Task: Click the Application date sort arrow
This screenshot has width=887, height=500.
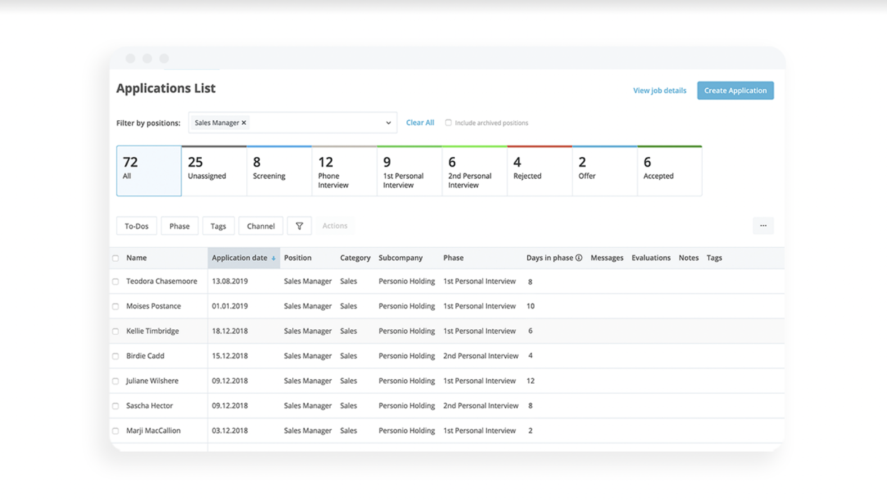Action: [274, 258]
